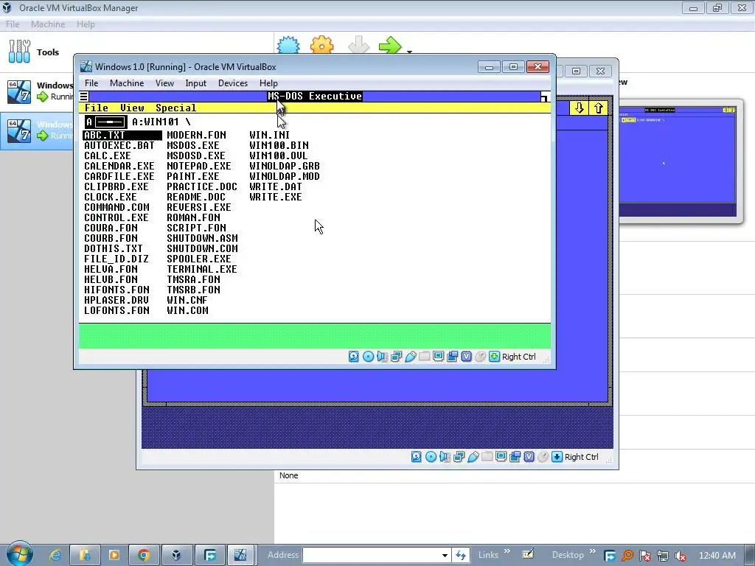Screen dimensions: 755x566
Task: Select drive A icon in MS-DOS Executive
Action: 106,122
